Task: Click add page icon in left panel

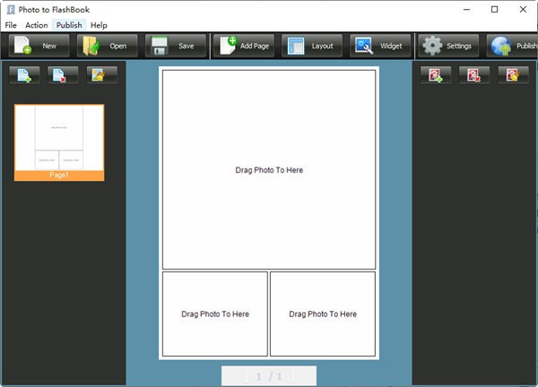Action: [24, 75]
